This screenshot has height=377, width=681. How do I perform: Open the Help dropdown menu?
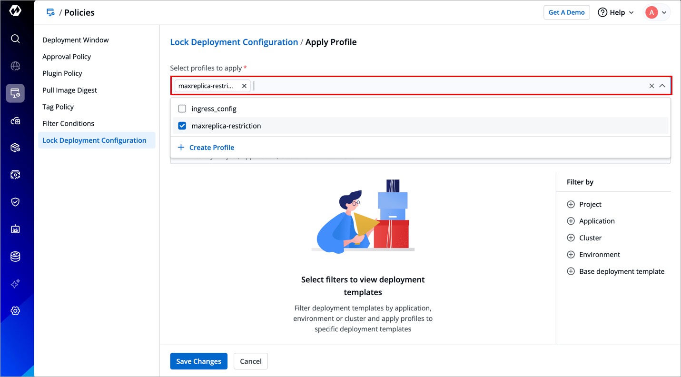pyautogui.click(x=616, y=12)
